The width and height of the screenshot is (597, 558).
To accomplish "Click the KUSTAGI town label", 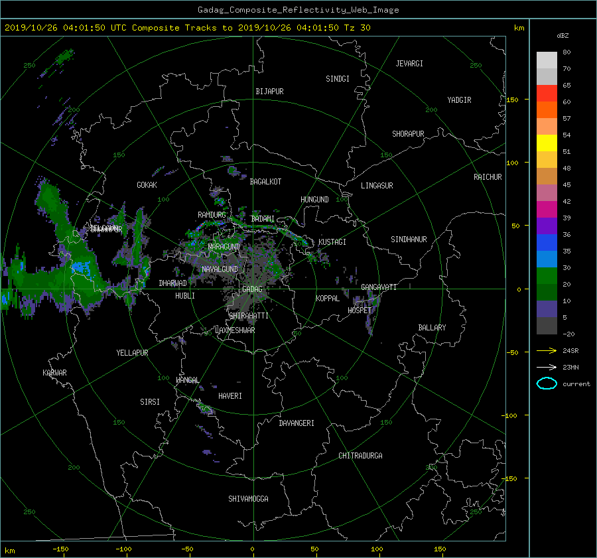I will point(332,242).
